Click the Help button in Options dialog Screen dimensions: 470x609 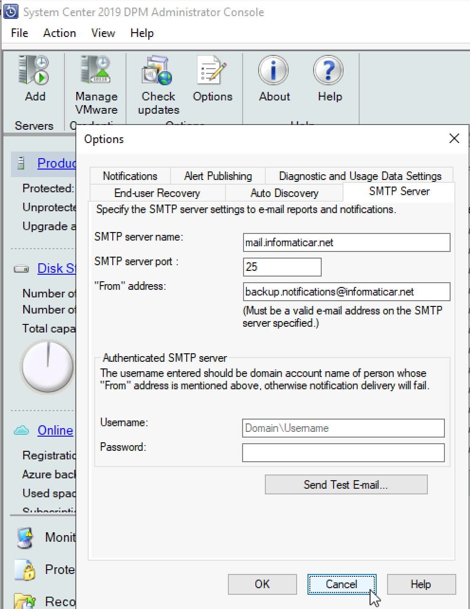421,584
